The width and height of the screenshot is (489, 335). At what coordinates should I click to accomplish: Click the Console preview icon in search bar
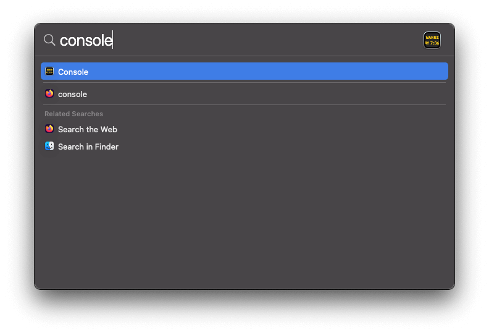[x=432, y=40]
